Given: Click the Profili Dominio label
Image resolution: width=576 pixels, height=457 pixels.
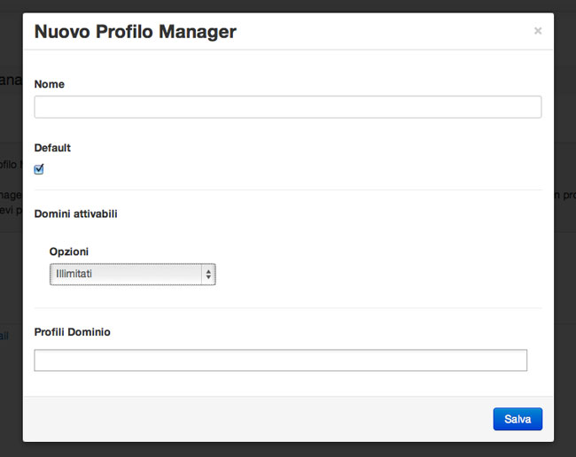Looking at the screenshot, I should coord(73,332).
